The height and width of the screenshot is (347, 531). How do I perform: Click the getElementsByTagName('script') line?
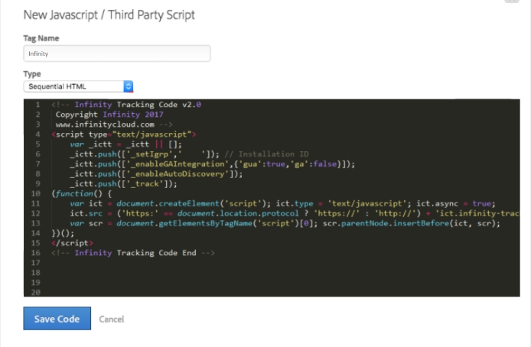coord(285,223)
